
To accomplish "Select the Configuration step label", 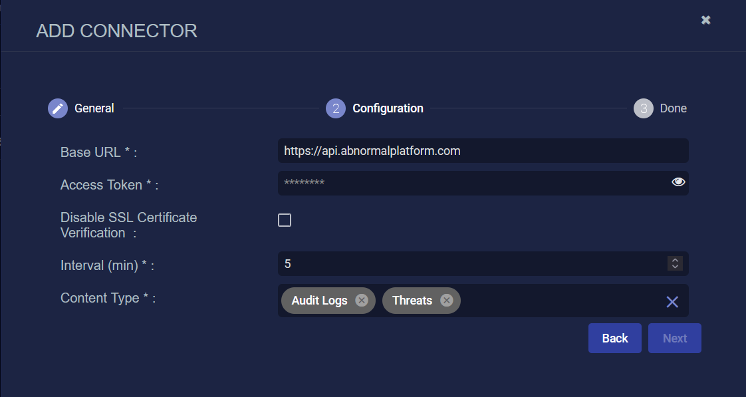I will 388,108.
